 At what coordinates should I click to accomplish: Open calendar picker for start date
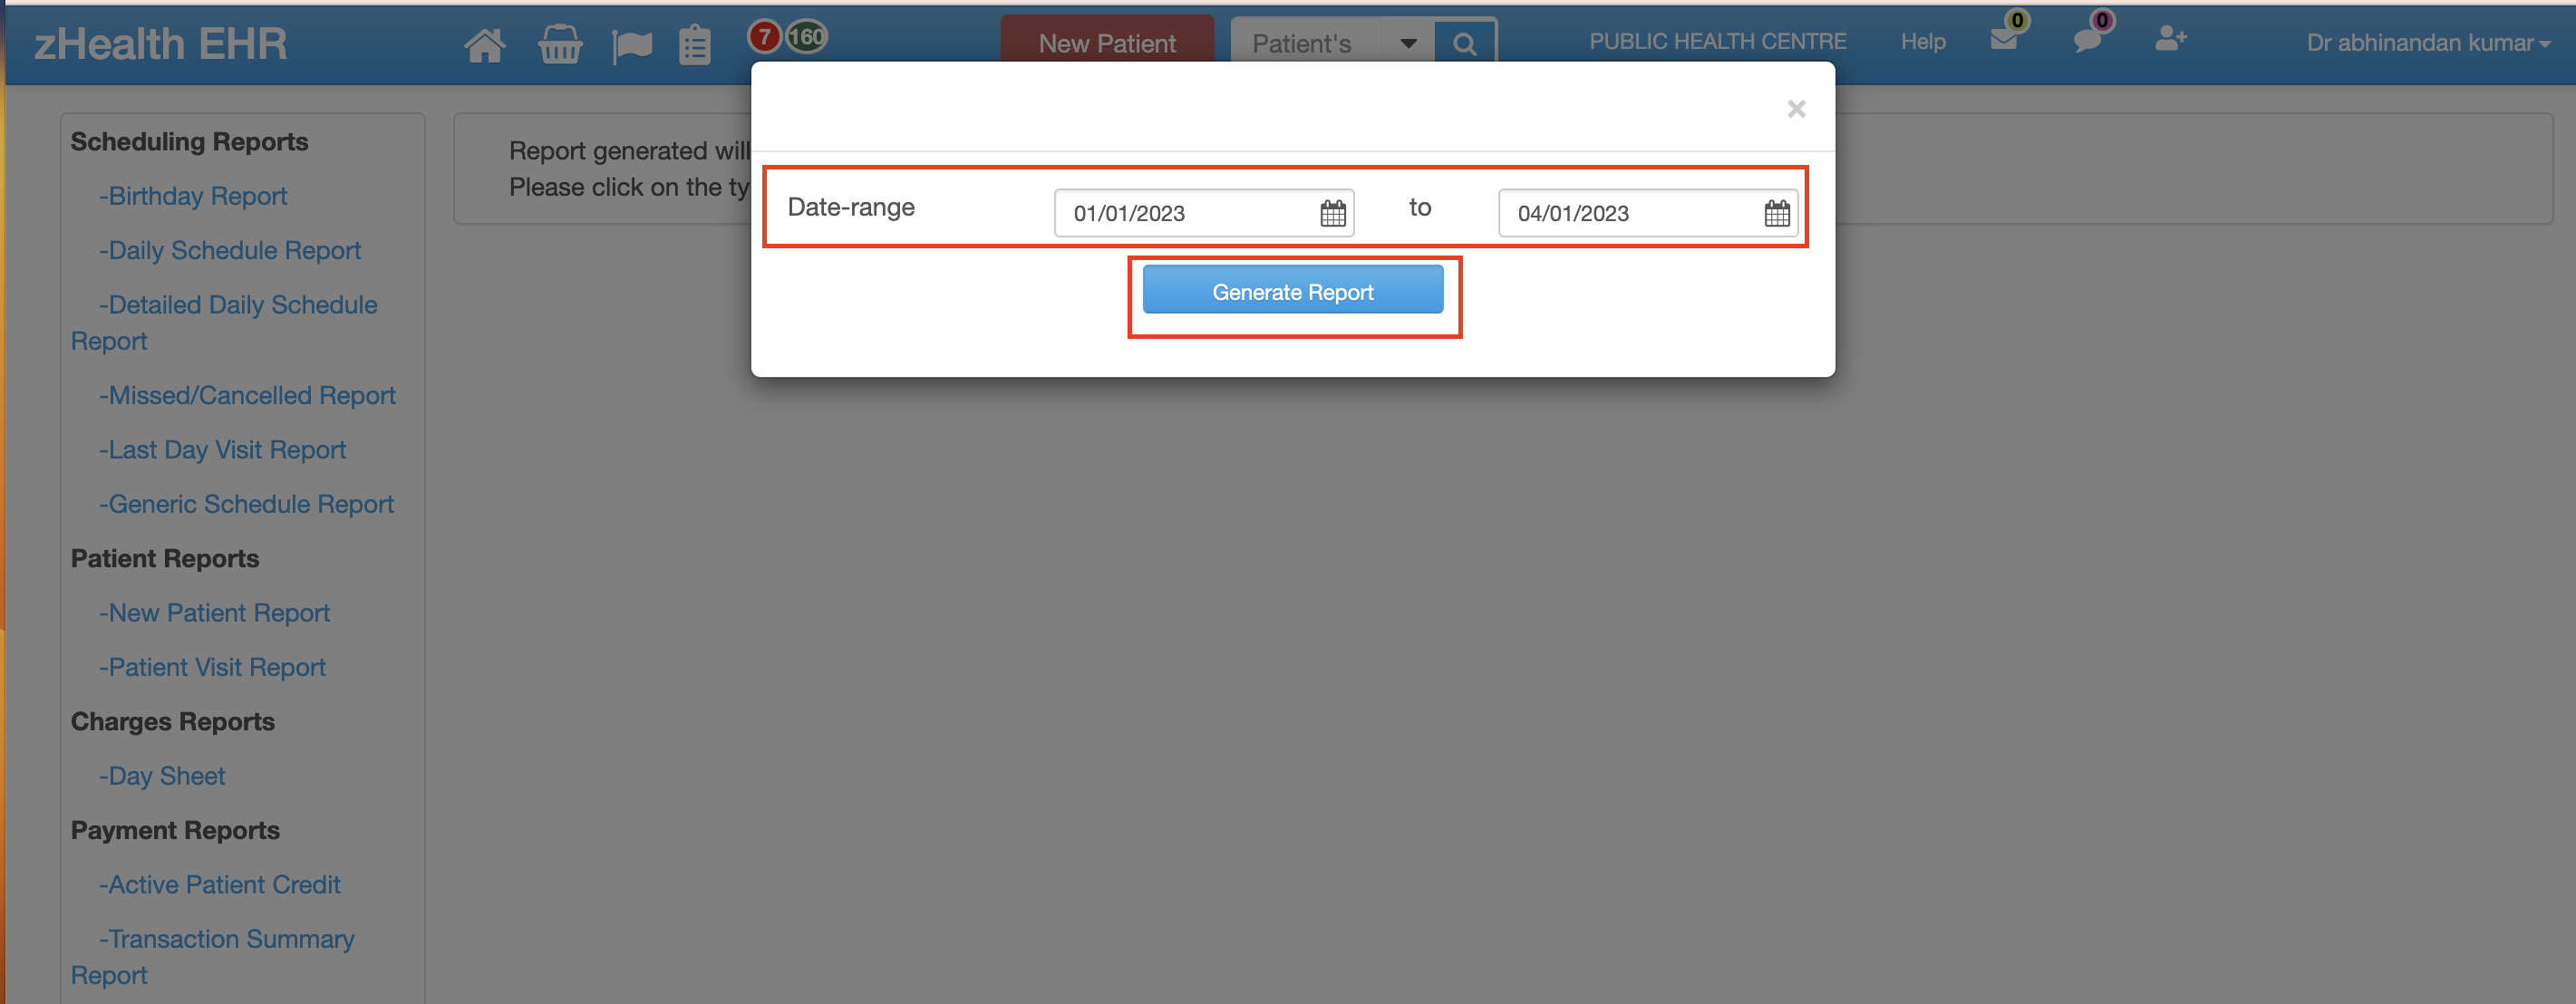(1333, 213)
